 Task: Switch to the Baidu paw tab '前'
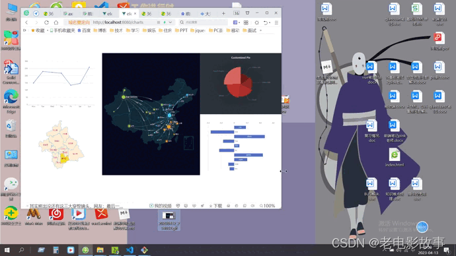(x=186, y=14)
